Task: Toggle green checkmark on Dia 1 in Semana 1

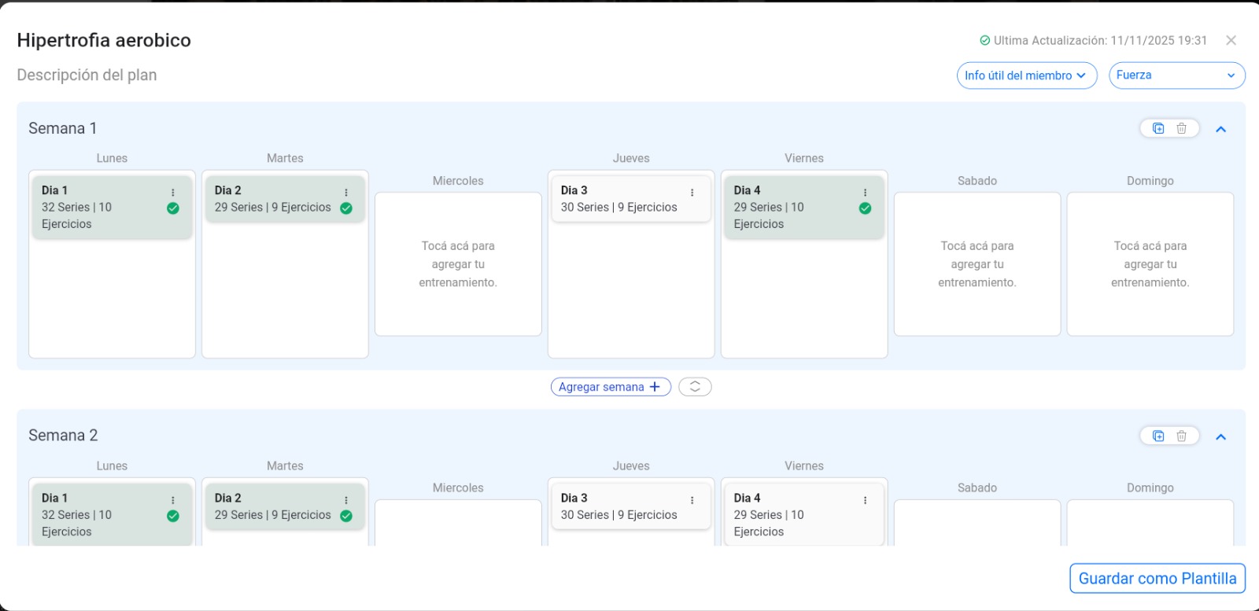Action: tap(173, 208)
